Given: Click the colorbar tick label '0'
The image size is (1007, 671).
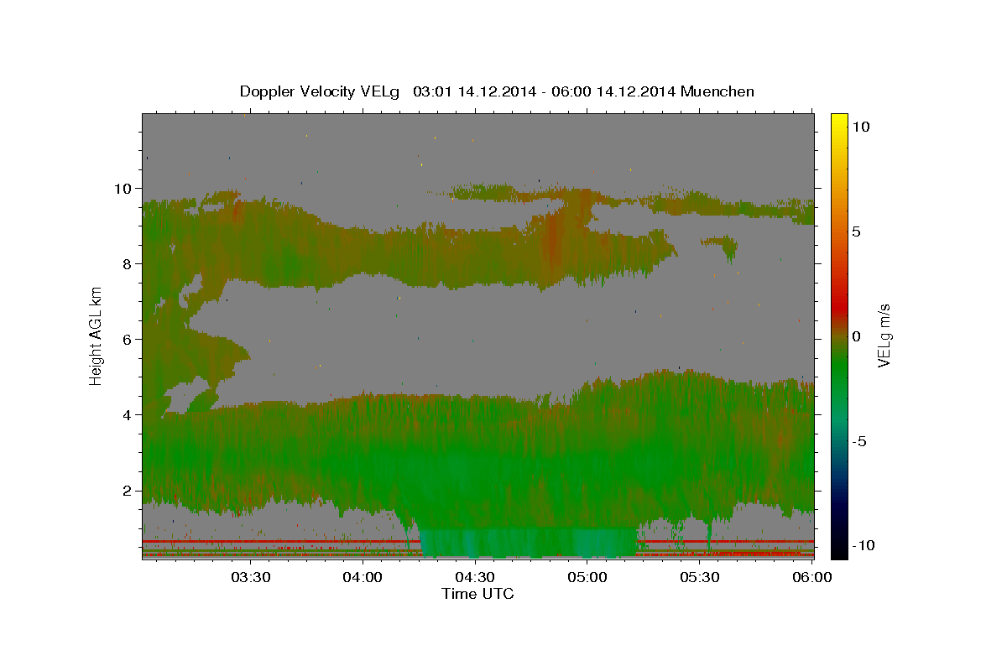Looking at the screenshot, I should 856,336.
